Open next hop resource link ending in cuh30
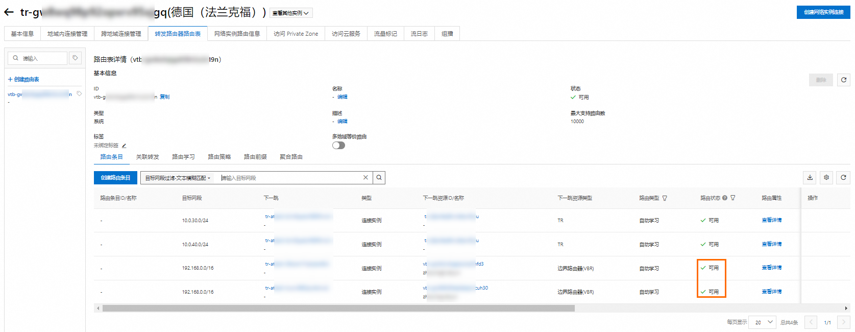 pos(455,288)
